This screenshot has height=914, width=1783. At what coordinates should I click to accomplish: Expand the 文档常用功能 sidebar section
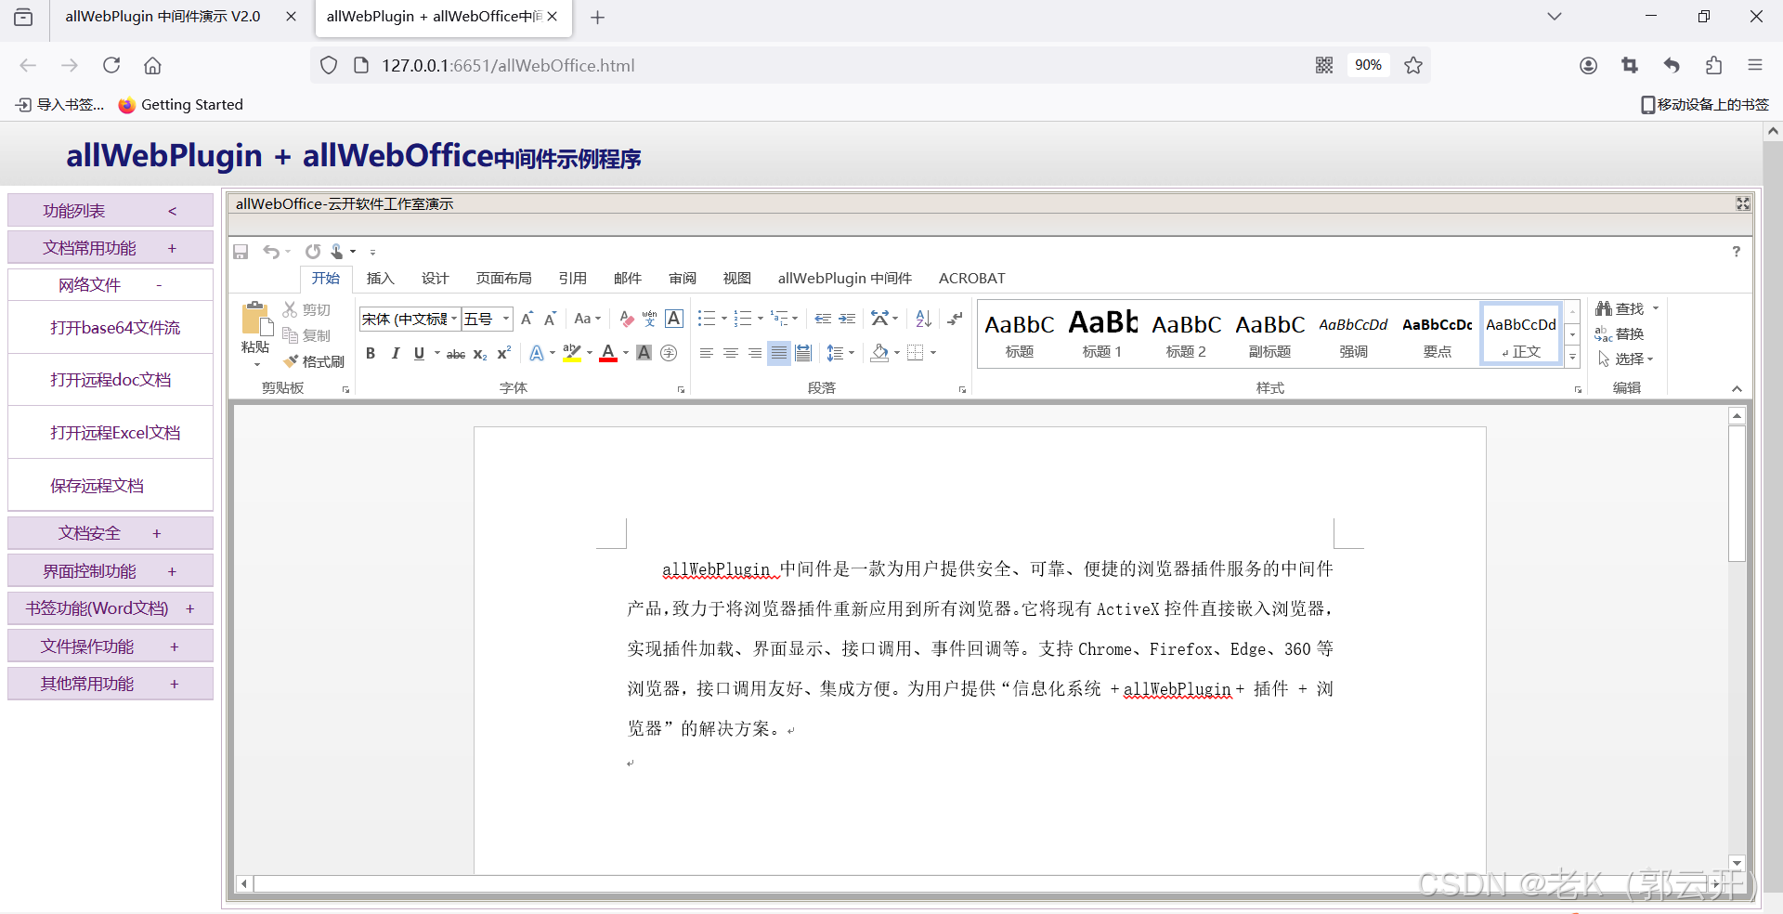pos(111,248)
